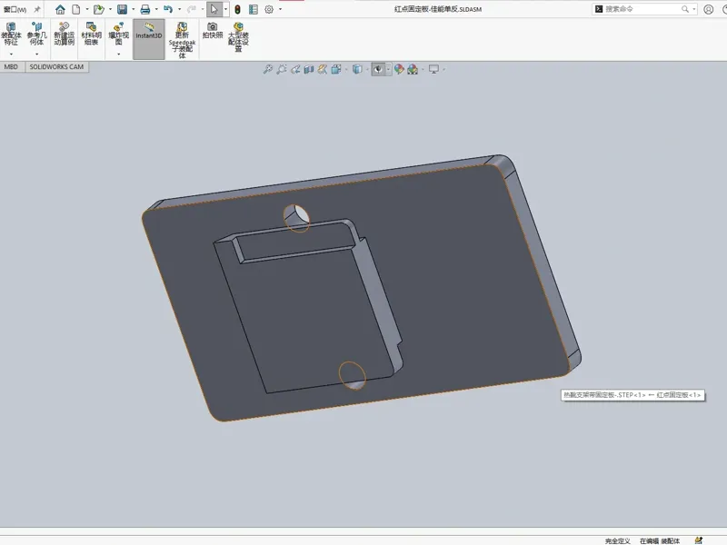Expand Exploded View dropdown arrow
727x545 pixels.
(119, 54)
